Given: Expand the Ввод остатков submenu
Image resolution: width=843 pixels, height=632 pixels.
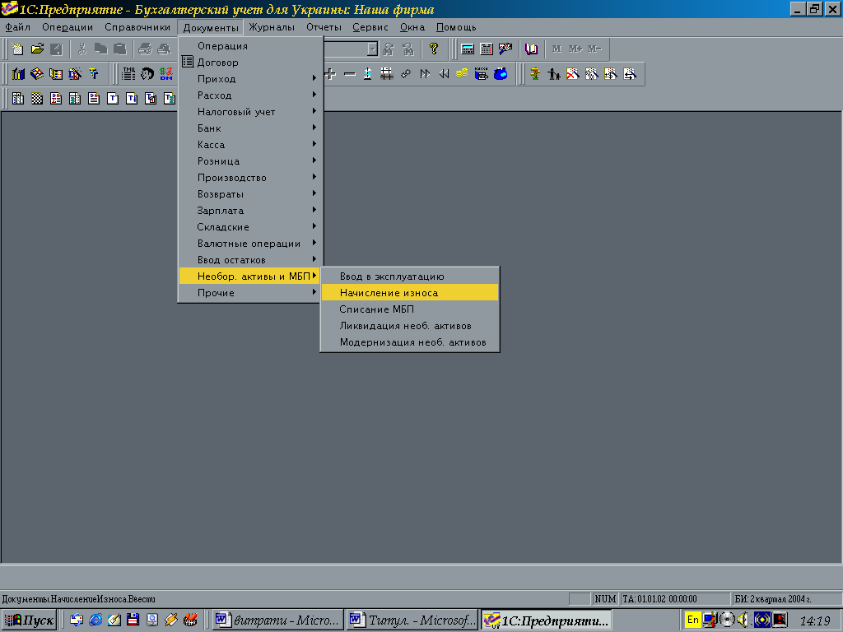Looking at the screenshot, I should [x=250, y=260].
